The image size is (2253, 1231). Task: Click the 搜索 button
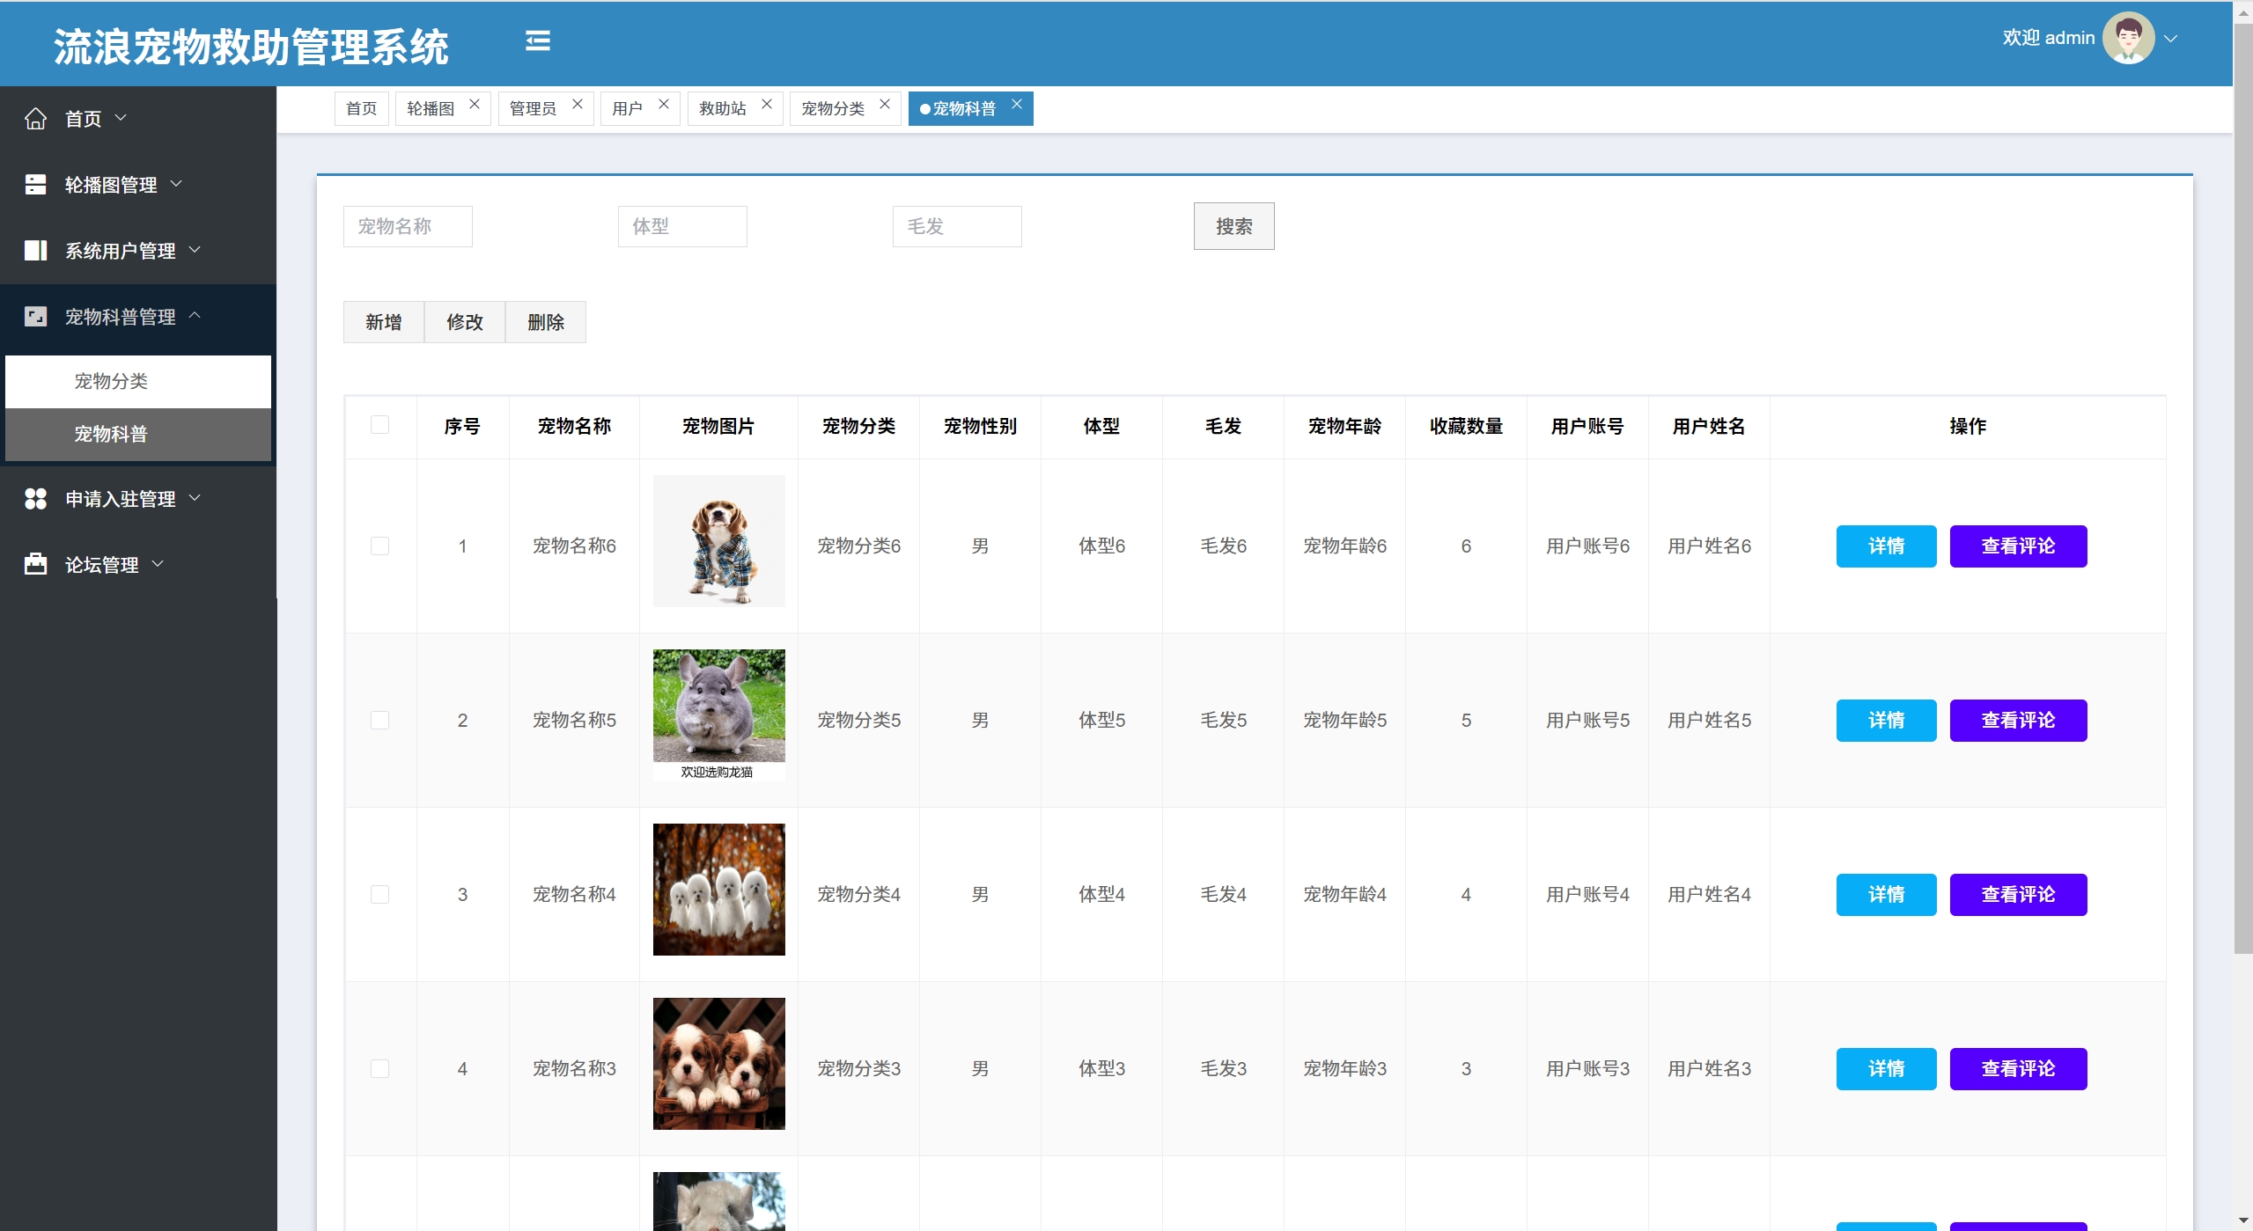(1233, 226)
